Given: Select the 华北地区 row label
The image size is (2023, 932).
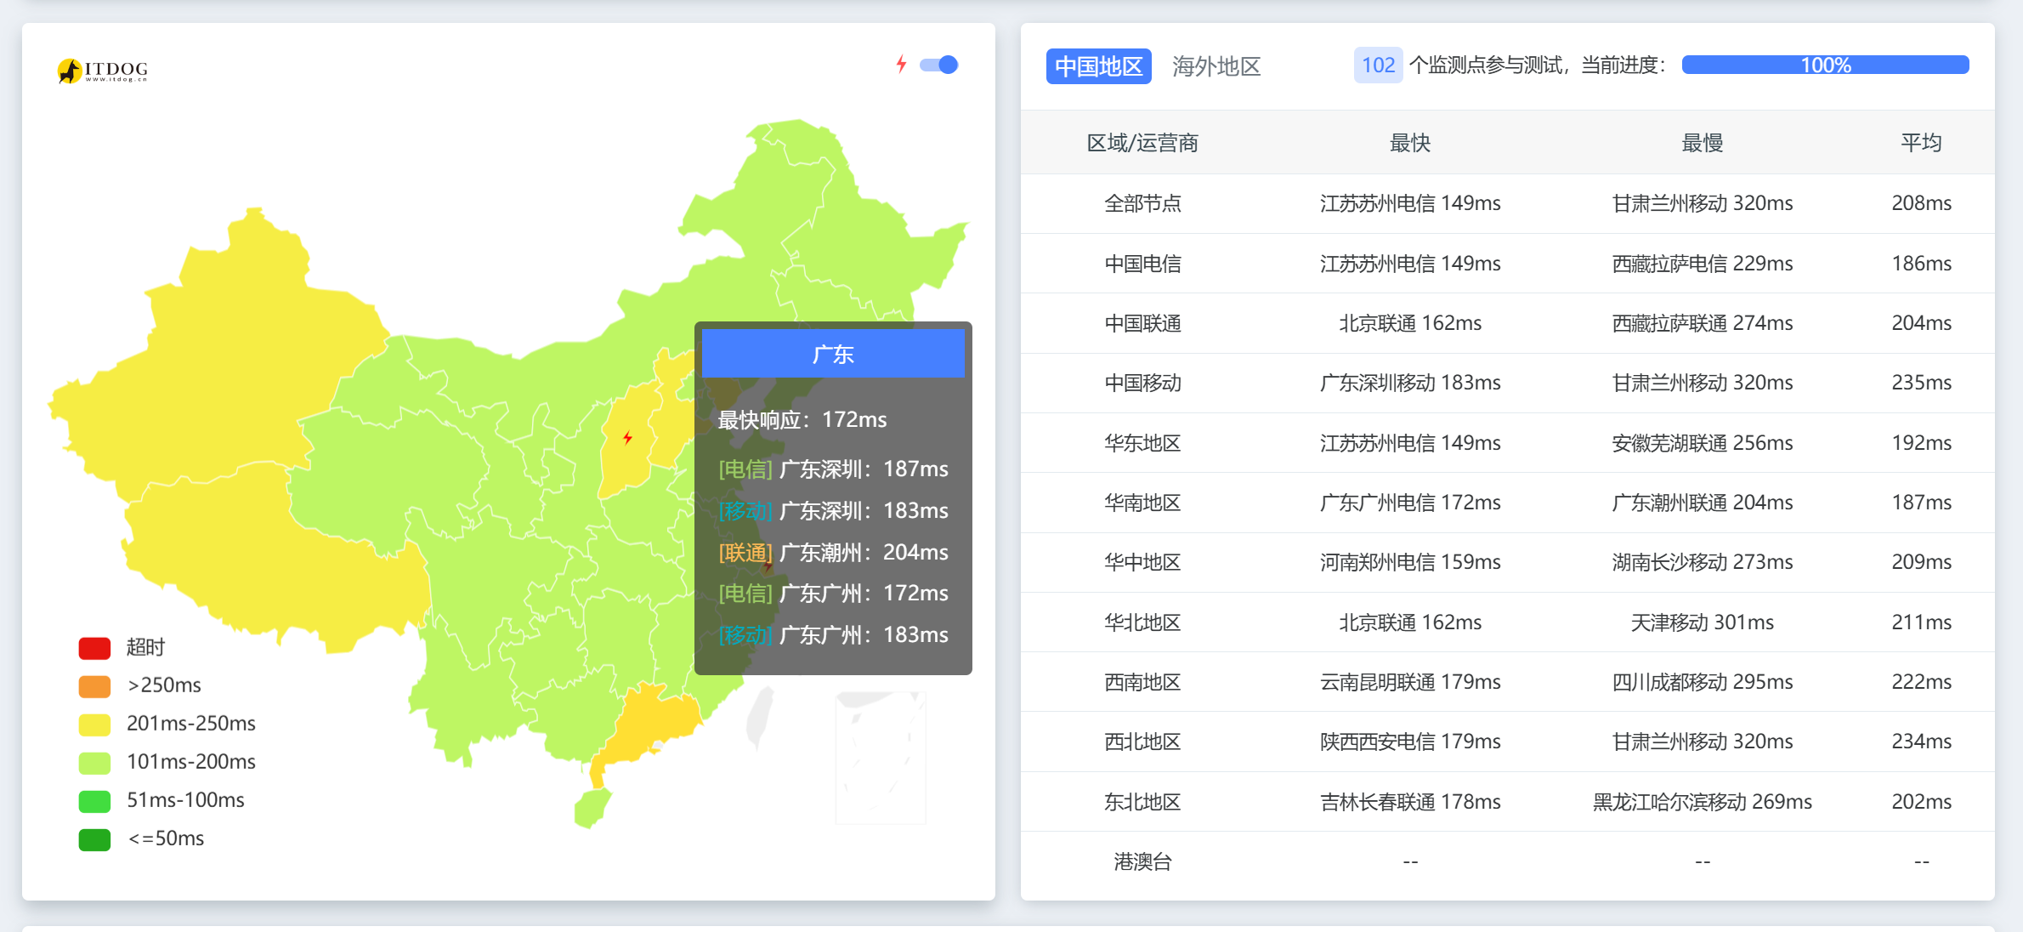Looking at the screenshot, I should click(x=1142, y=622).
